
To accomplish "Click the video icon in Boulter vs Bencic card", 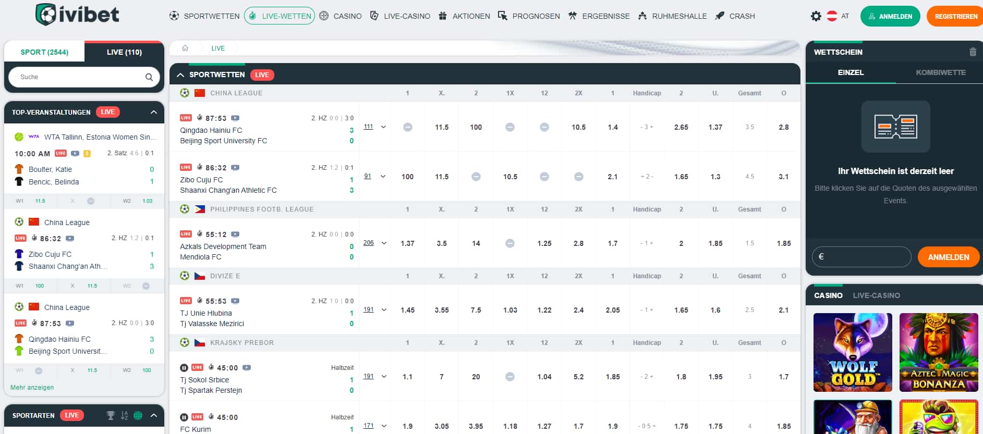I will pos(75,153).
